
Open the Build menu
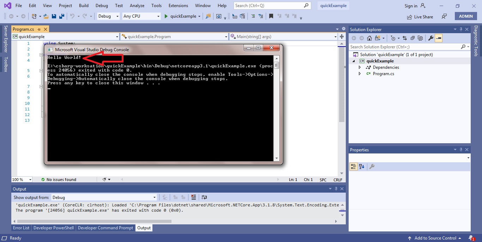pyautogui.click(x=84, y=6)
